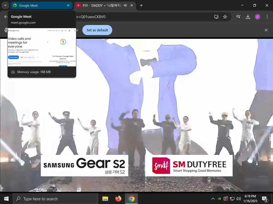The width and height of the screenshot is (273, 204).
Task: Open the NVIDIA tray icon
Action: tap(219, 199)
